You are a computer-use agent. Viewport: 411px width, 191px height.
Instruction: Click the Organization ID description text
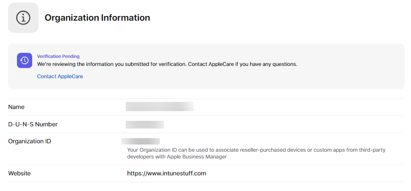click(256, 153)
